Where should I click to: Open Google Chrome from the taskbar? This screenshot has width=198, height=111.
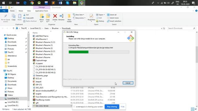pos(32,3)
